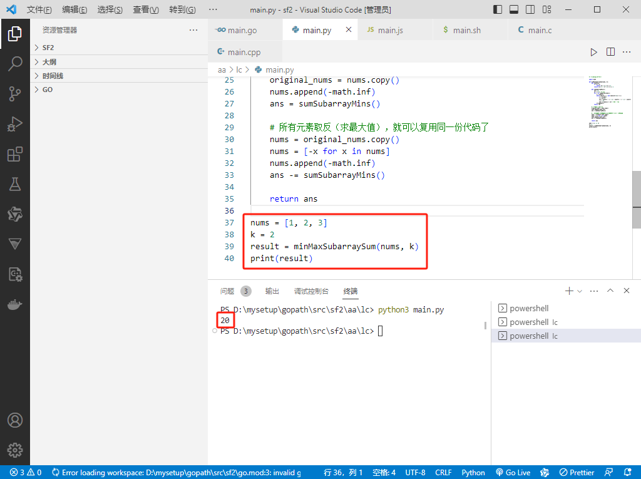The image size is (641, 479).
Task: Click cursor position 行 36, 列 1
Action: pyautogui.click(x=343, y=473)
